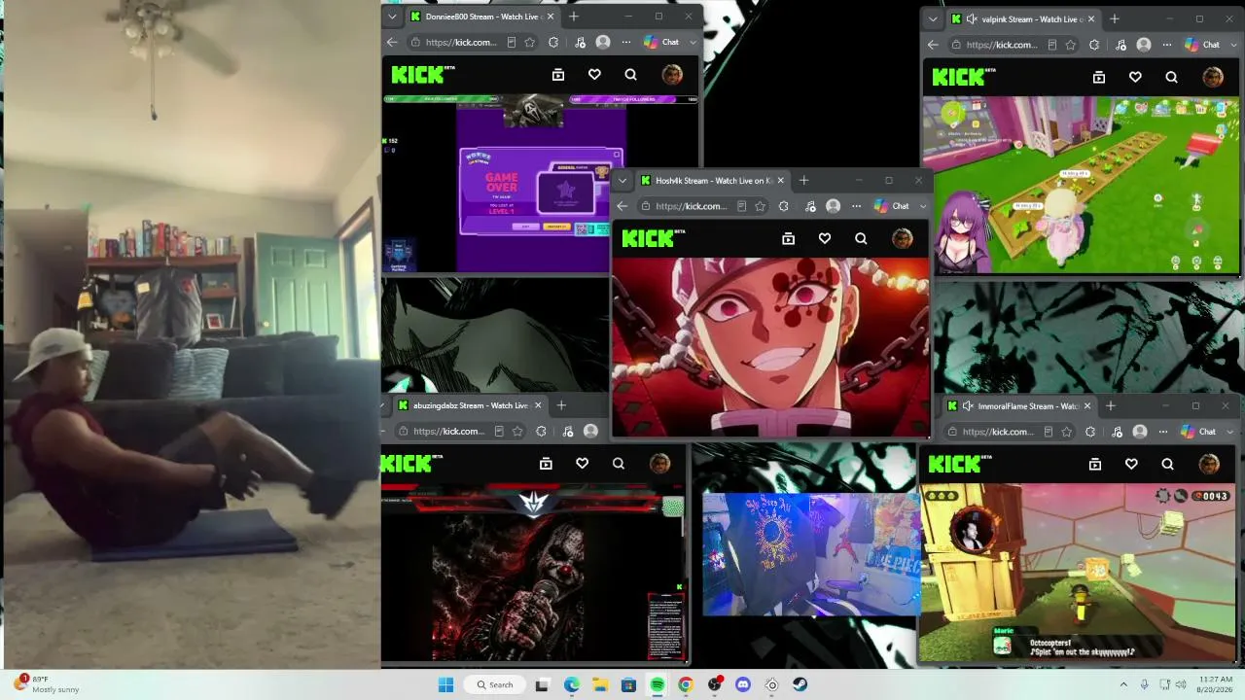Unmute the valpink Stream tab audio icon

pos(971,19)
